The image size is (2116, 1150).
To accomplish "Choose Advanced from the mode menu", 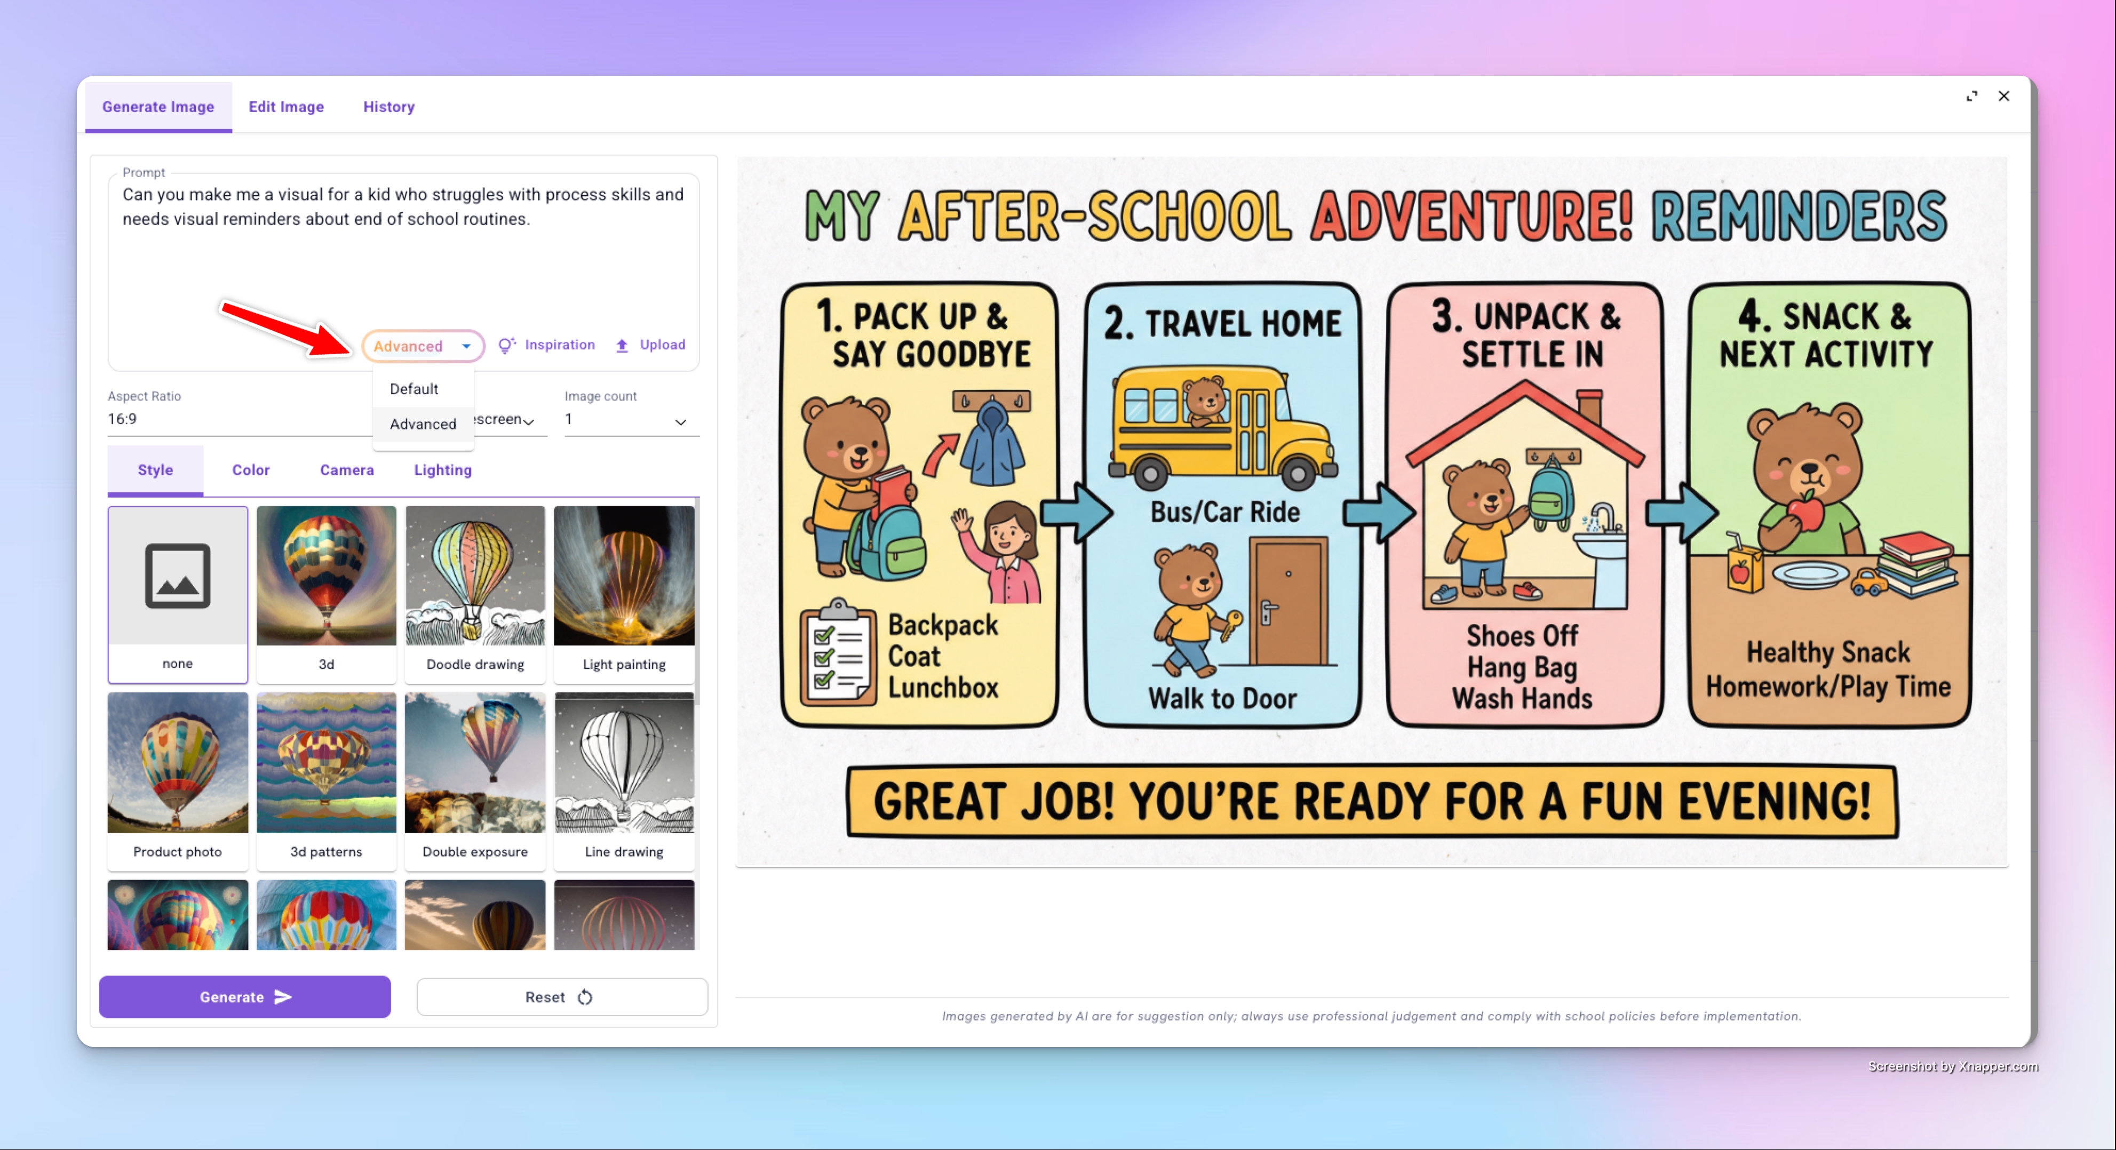I will pyautogui.click(x=422, y=424).
